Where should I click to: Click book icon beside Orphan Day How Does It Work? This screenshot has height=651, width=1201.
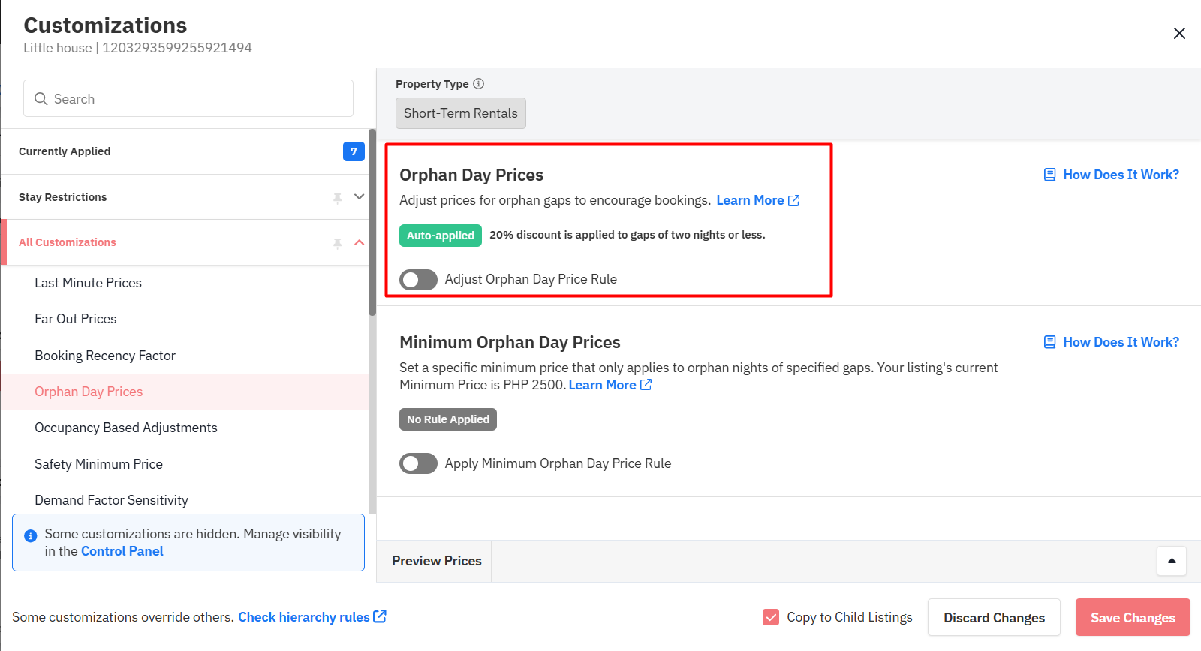pyautogui.click(x=1050, y=175)
